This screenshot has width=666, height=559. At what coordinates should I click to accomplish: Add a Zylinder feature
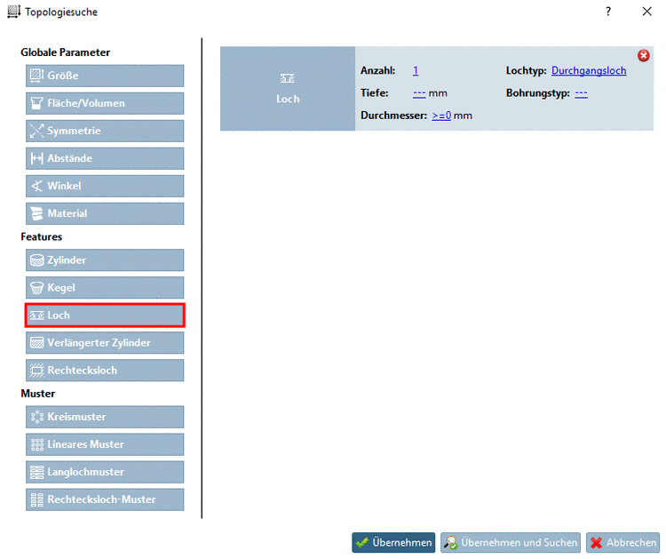pyautogui.click(x=105, y=260)
